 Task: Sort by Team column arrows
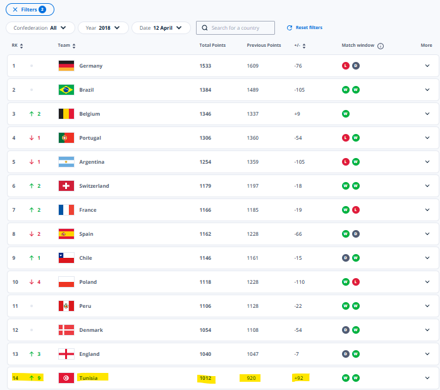(74, 46)
